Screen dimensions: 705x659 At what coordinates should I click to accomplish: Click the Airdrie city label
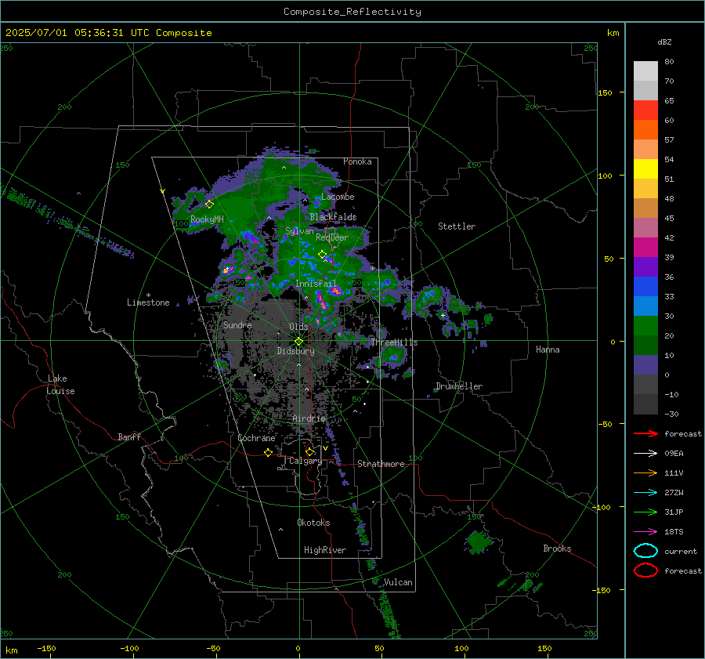pos(309,418)
